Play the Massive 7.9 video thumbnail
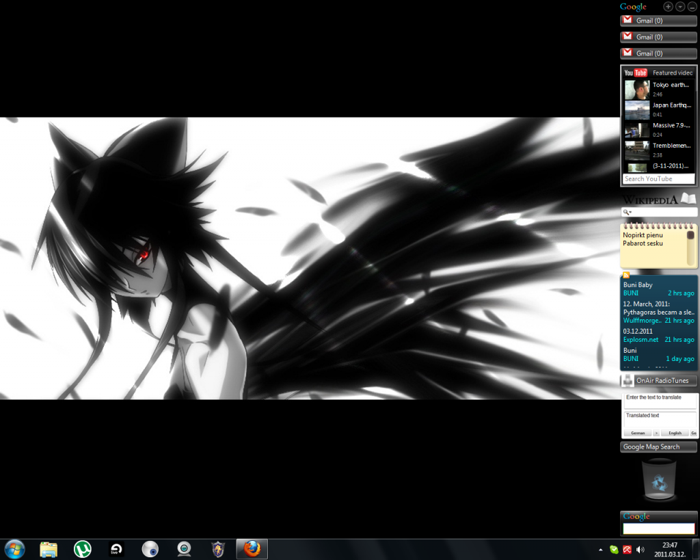 click(637, 131)
